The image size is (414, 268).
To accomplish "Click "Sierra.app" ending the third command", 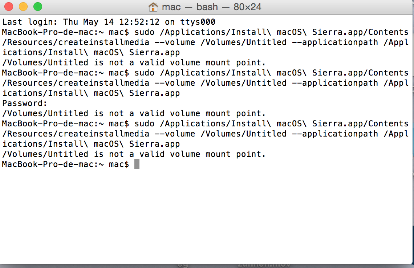I will point(154,144).
